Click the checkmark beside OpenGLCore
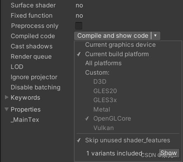This screenshot has height=162, width=183. coord(87,119)
